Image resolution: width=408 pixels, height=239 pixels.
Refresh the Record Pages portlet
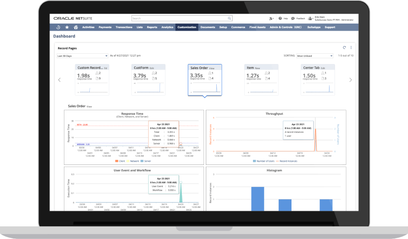click(344, 47)
